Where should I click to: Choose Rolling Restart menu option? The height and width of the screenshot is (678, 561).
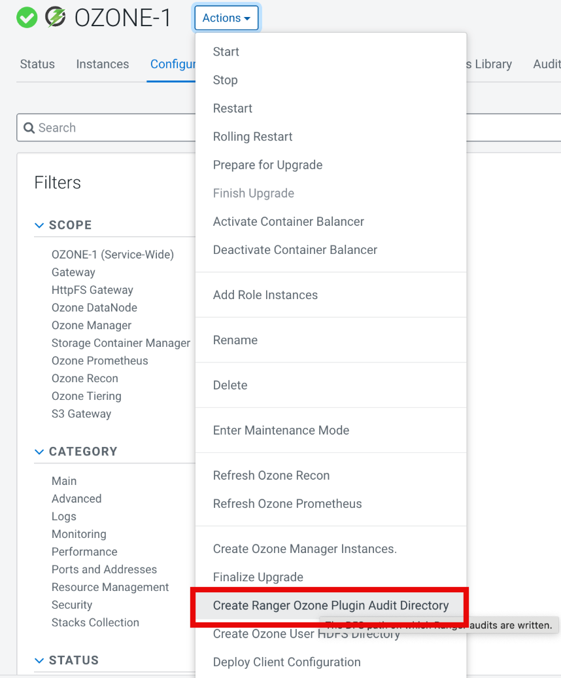(253, 137)
